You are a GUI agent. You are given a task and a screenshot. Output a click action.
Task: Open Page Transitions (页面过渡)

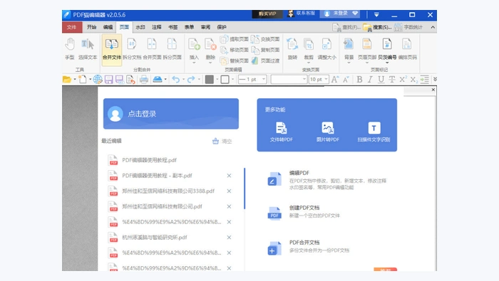click(x=265, y=60)
